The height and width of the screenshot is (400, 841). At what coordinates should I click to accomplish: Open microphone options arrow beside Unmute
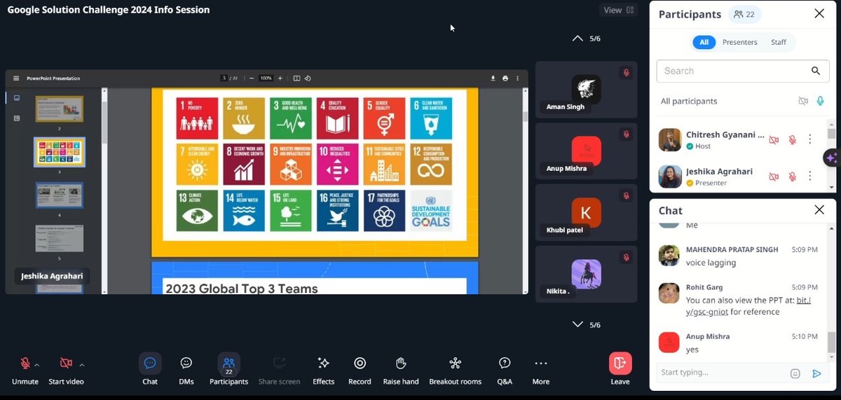click(37, 365)
